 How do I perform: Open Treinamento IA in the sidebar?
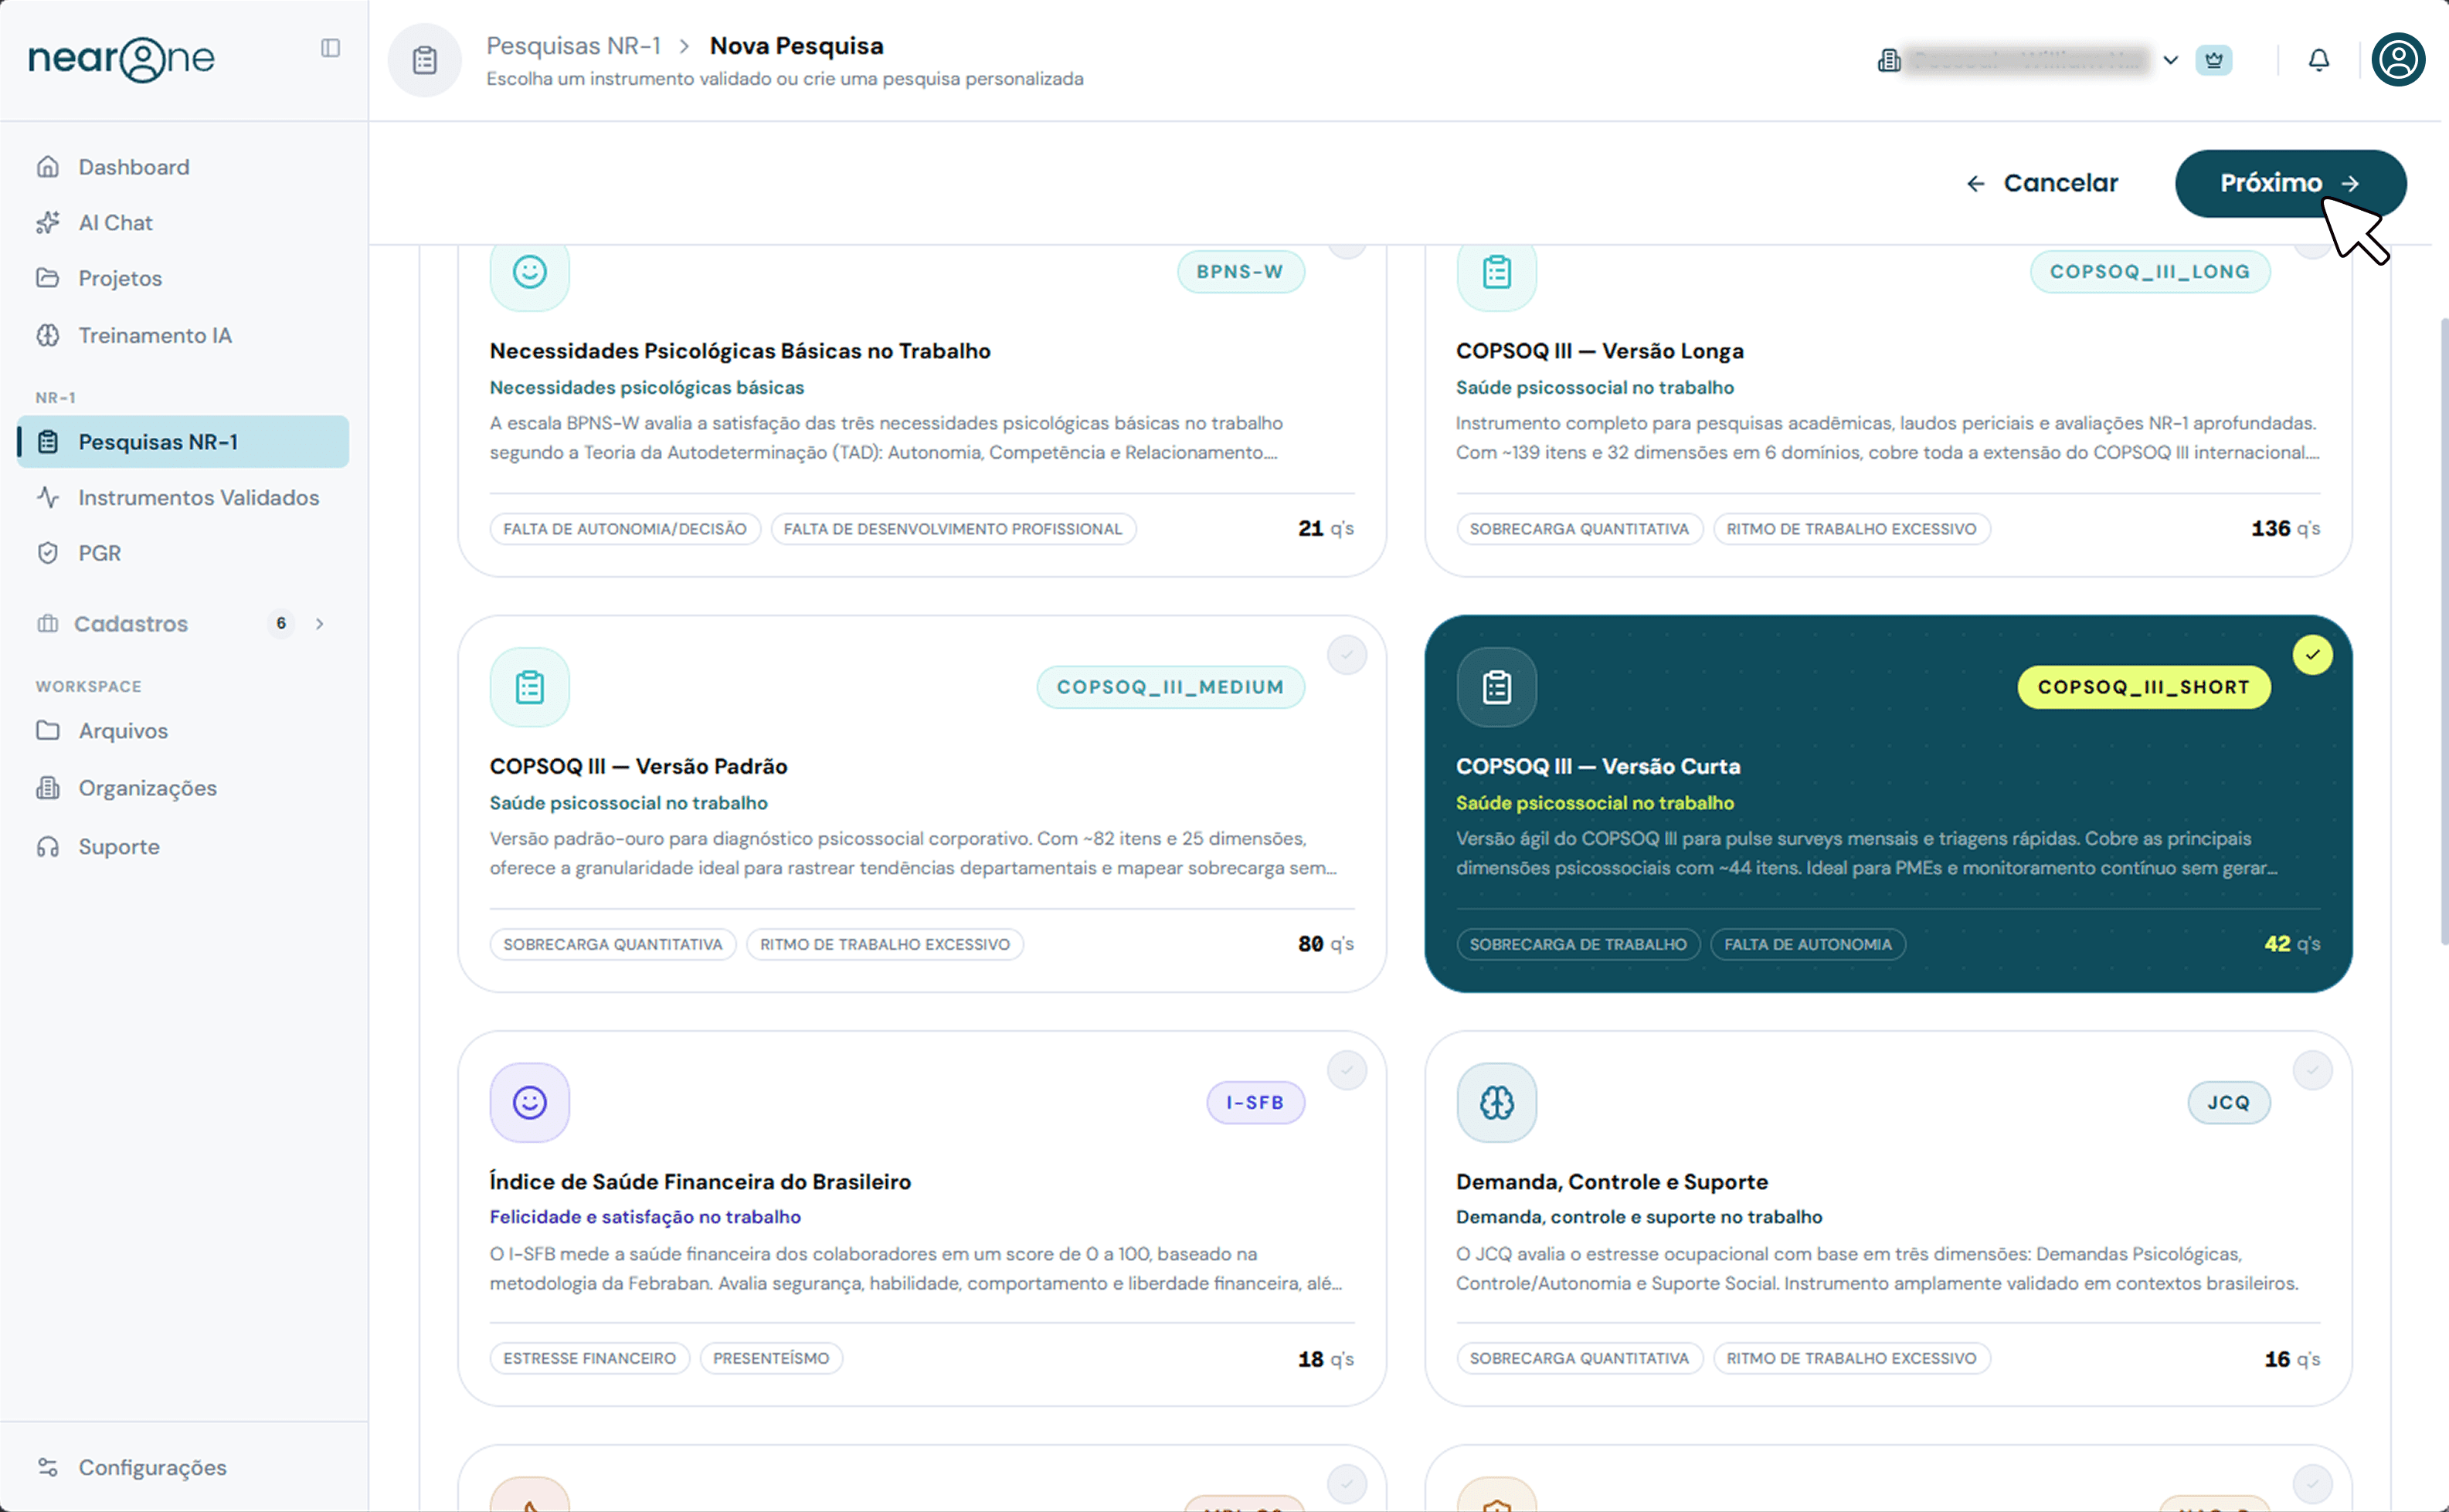tap(155, 335)
